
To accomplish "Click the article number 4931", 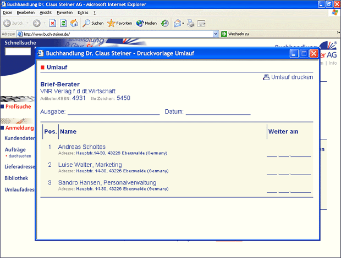I will pyautogui.click(x=79, y=98).
